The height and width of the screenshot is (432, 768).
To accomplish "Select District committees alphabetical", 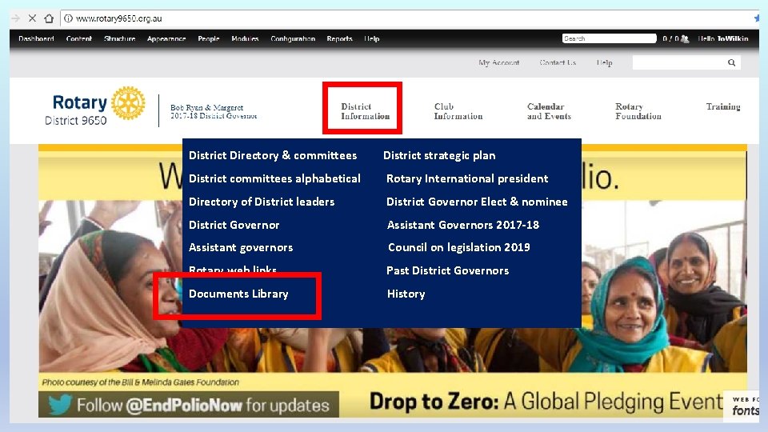I will 274,178.
